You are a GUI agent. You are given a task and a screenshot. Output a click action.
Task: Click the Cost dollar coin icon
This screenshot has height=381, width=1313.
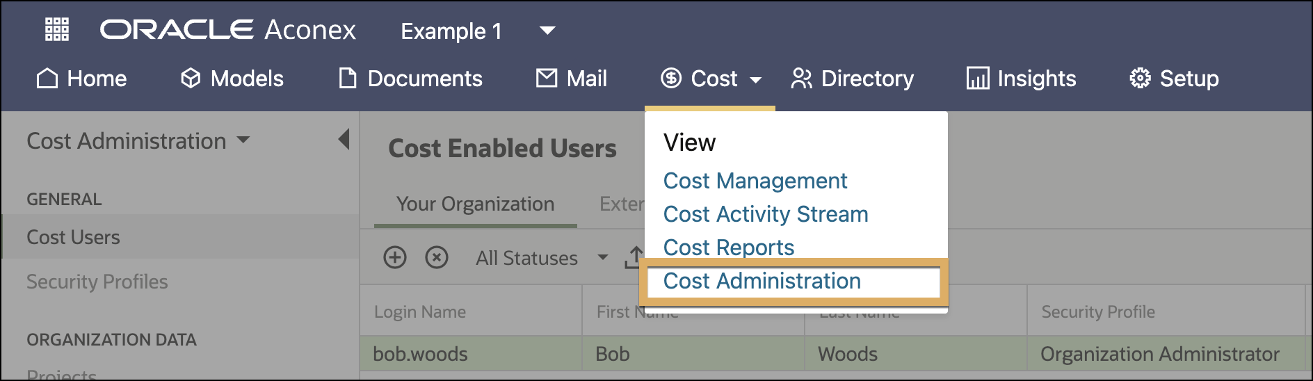pos(671,79)
